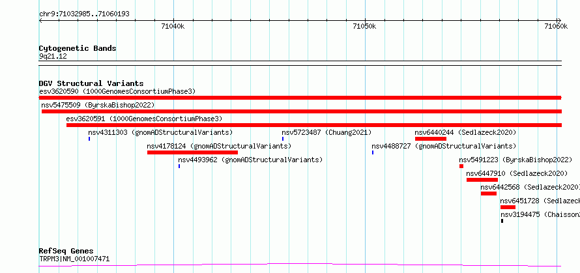This screenshot has height=273, width=580.
Task: Click blue marker under nsv4488727
Action: pyautogui.click(x=373, y=152)
